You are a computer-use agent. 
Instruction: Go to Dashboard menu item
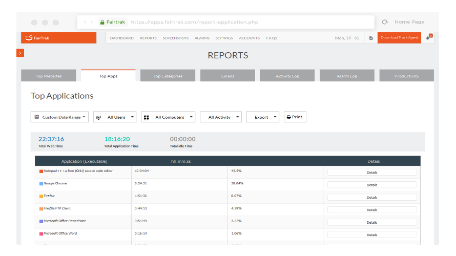point(122,38)
